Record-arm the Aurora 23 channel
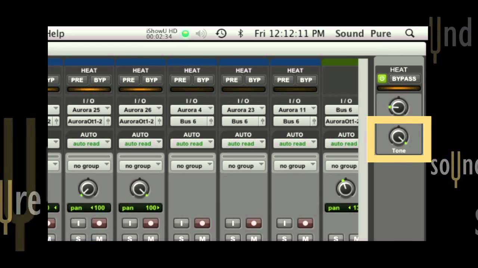Image resolution: width=478 pixels, height=268 pixels. click(x=254, y=223)
